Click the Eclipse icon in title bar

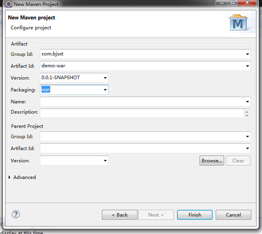[9, 4]
